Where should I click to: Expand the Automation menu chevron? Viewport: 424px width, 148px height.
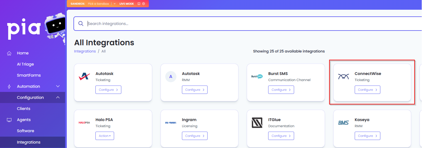click(58, 86)
